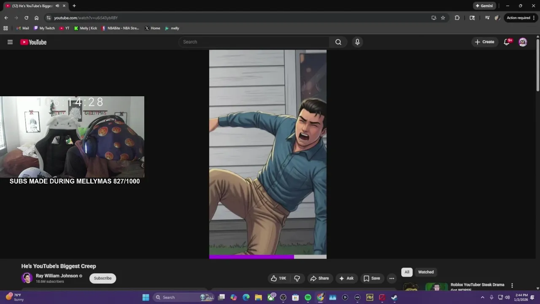Screen dimensions: 540x304
Task: Open File Explorer from the taskbar
Action: (259, 297)
